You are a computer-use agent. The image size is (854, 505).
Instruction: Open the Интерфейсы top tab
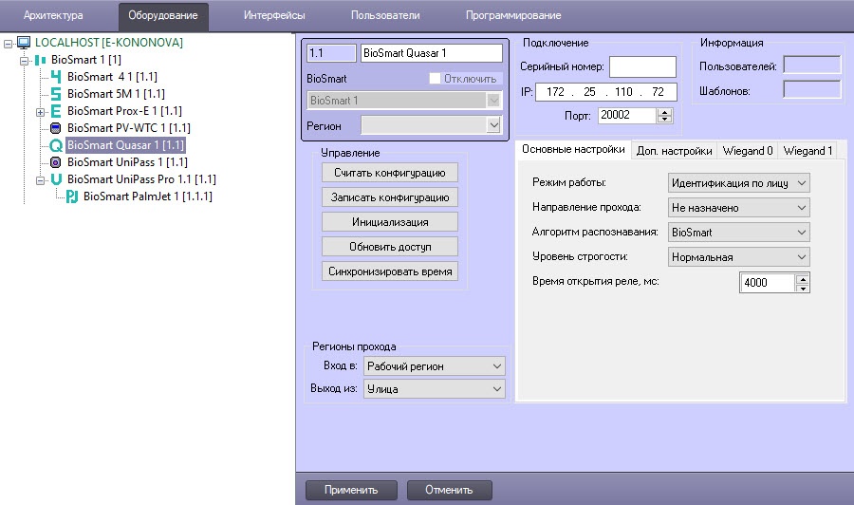click(x=274, y=16)
